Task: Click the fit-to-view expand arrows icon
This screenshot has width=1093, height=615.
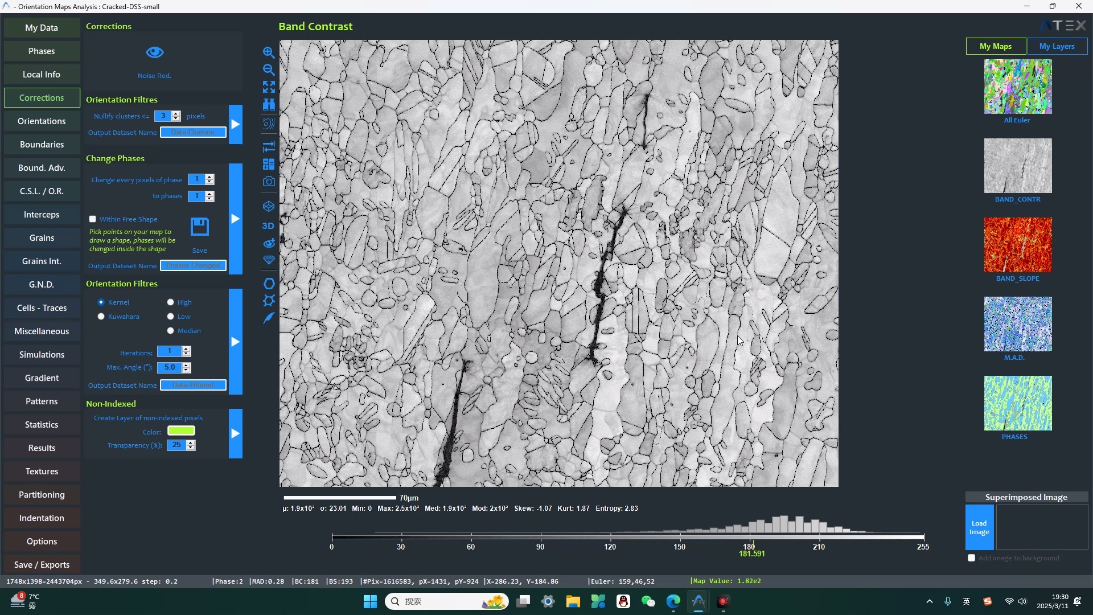Action: [x=269, y=87]
